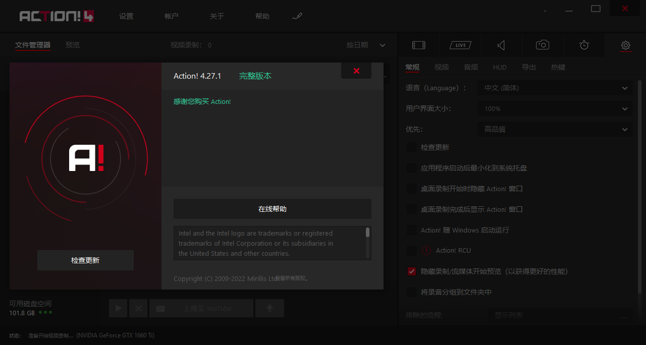646x345 pixels.
Task: Click the upload arrow button
Action: click(270, 308)
